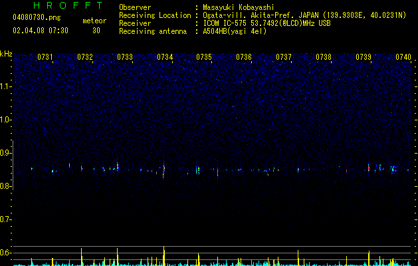Click the 0.8 kHz axis label
Image resolution: width=418 pixels, height=266 pixels.
coord(5,186)
